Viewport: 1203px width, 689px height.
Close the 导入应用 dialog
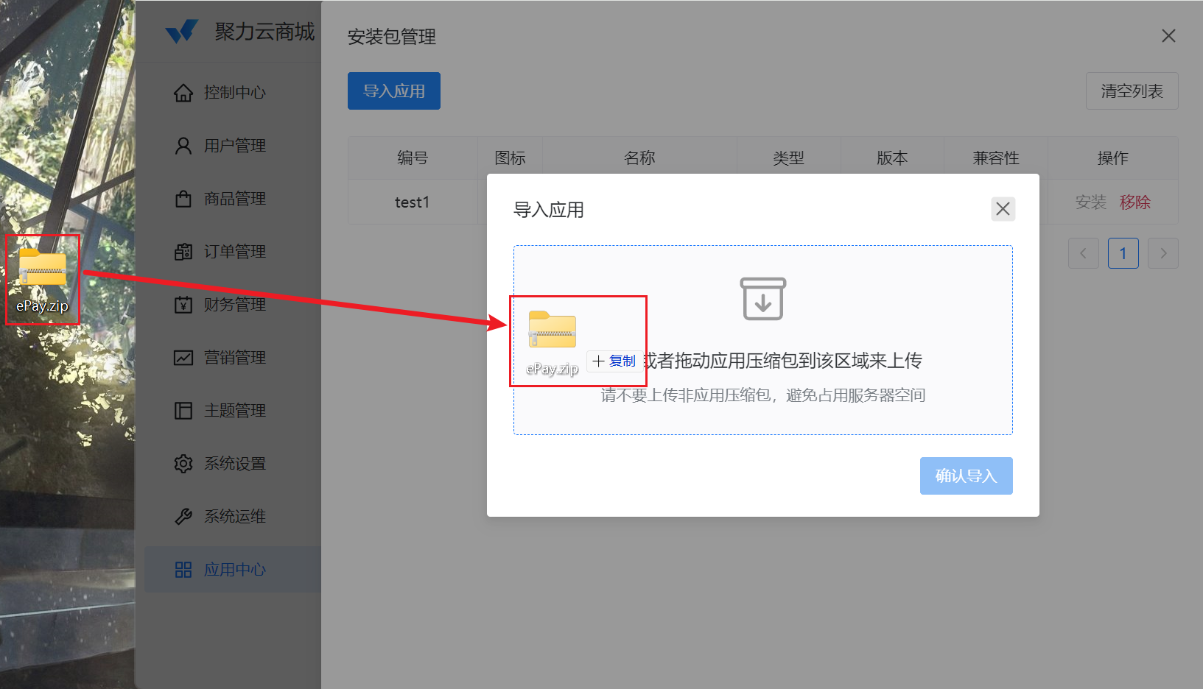coord(1003,209)
